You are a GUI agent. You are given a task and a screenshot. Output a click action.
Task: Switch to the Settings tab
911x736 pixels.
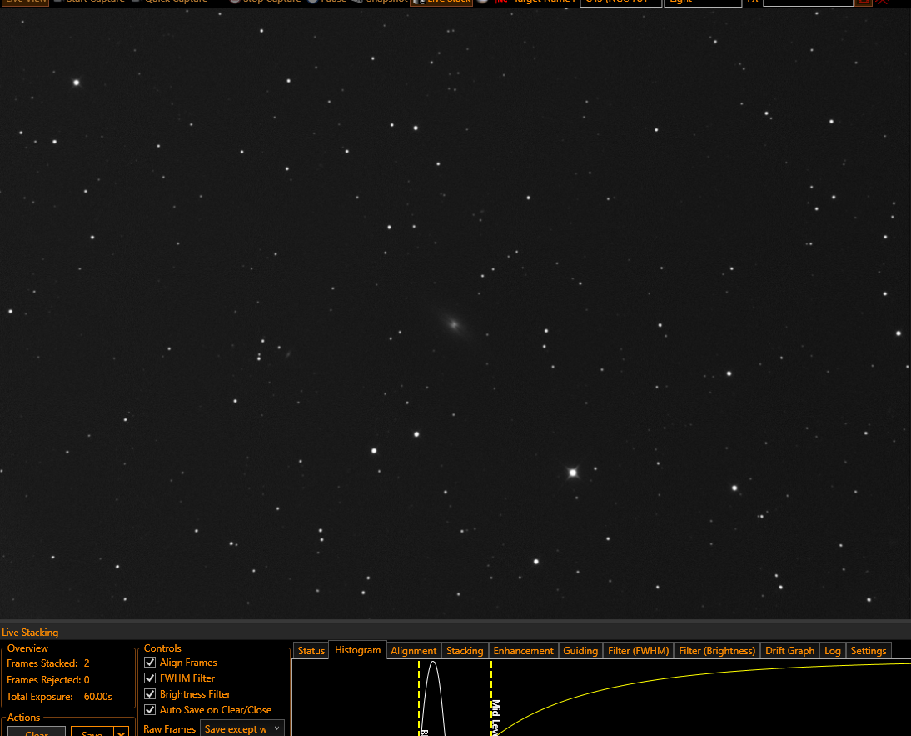coord(868,650)
